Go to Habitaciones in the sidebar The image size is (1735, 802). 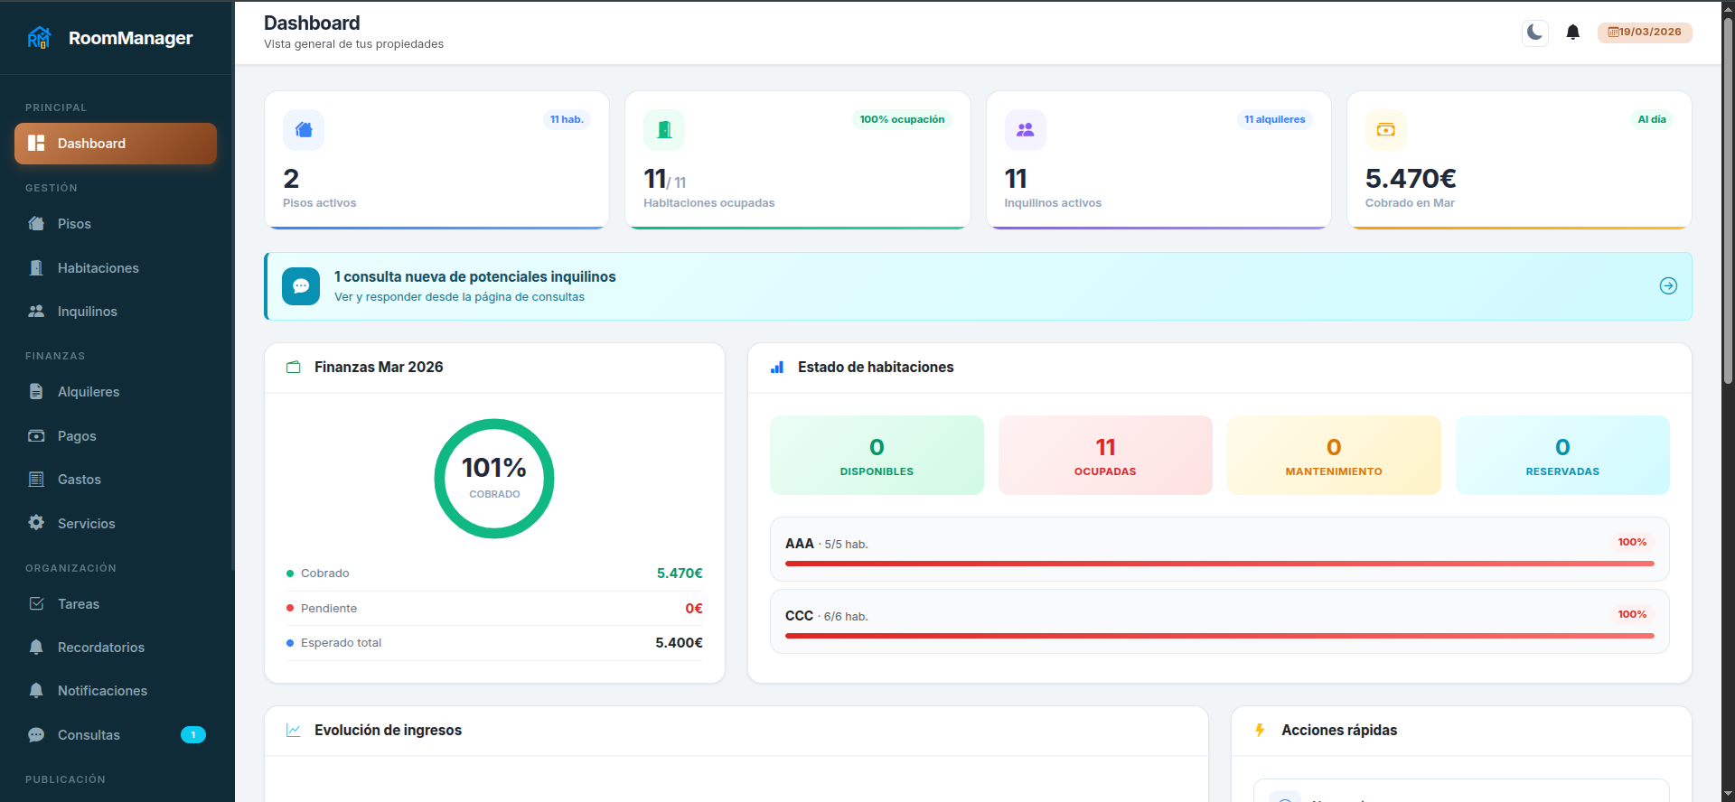[x=98, y=268]
